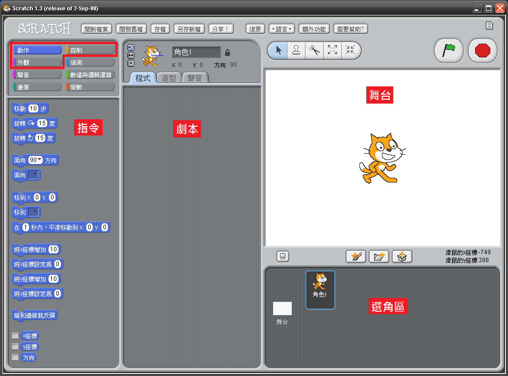Open the 畫筆 pen block category

click(37, 87)
